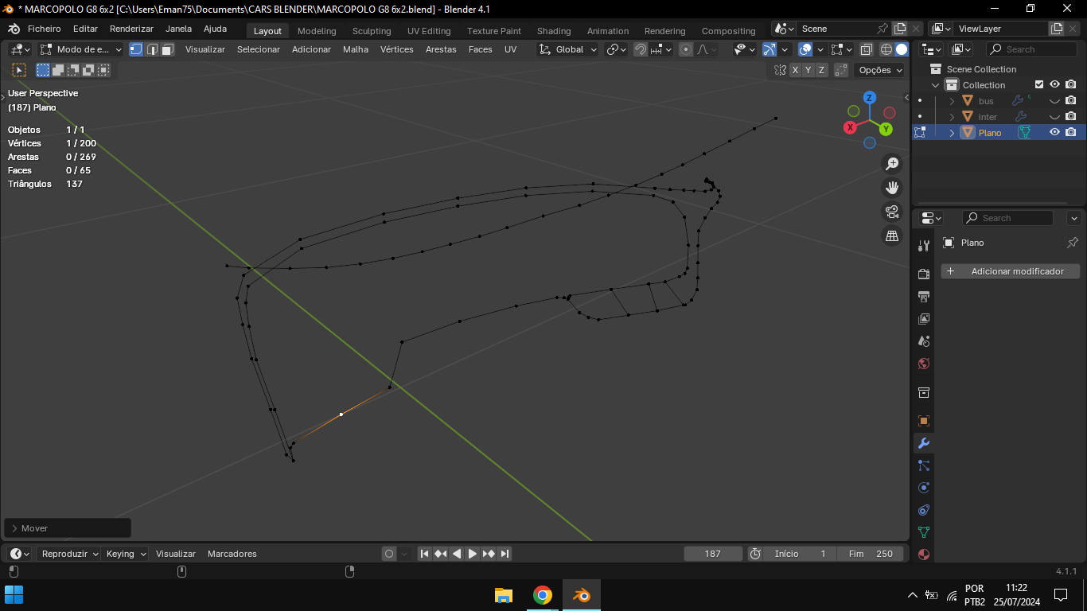Expand the Plano object in outliner
The width and height of the screenshot is (1087, 611).
coord(952,133)
